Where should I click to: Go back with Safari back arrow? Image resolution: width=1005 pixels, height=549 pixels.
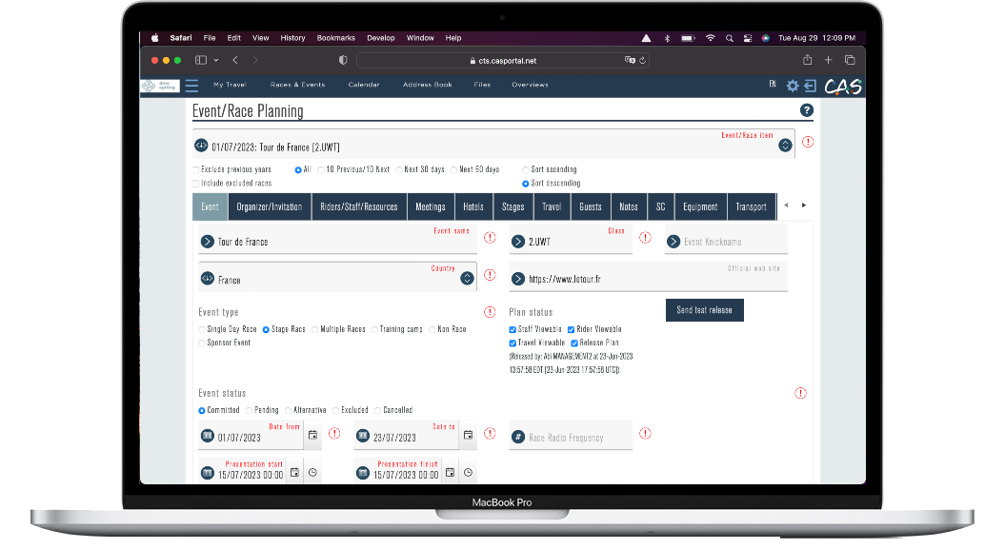[235, 60]
